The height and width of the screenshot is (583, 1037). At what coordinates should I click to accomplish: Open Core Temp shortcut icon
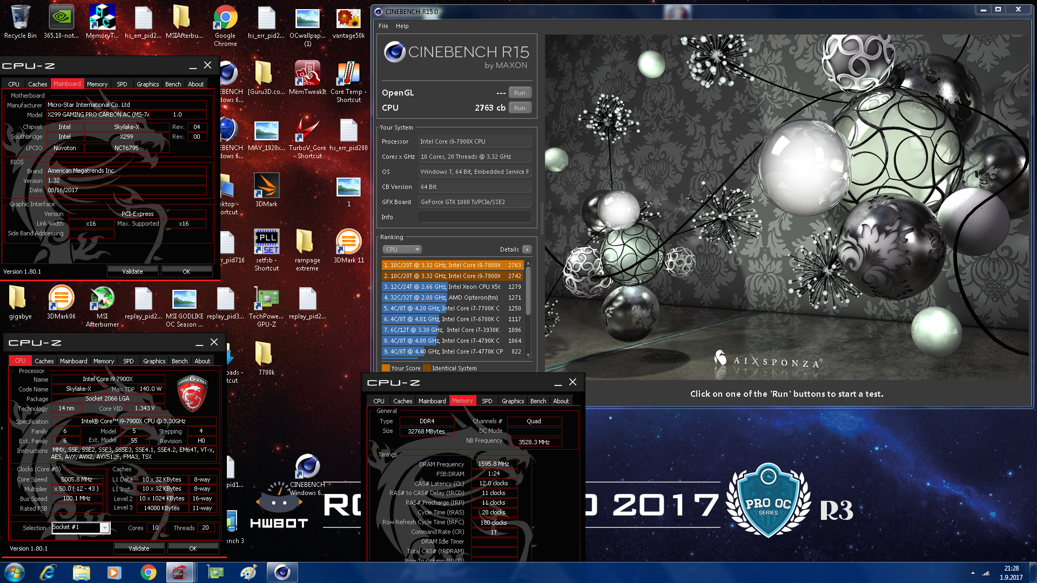(348, 82)
